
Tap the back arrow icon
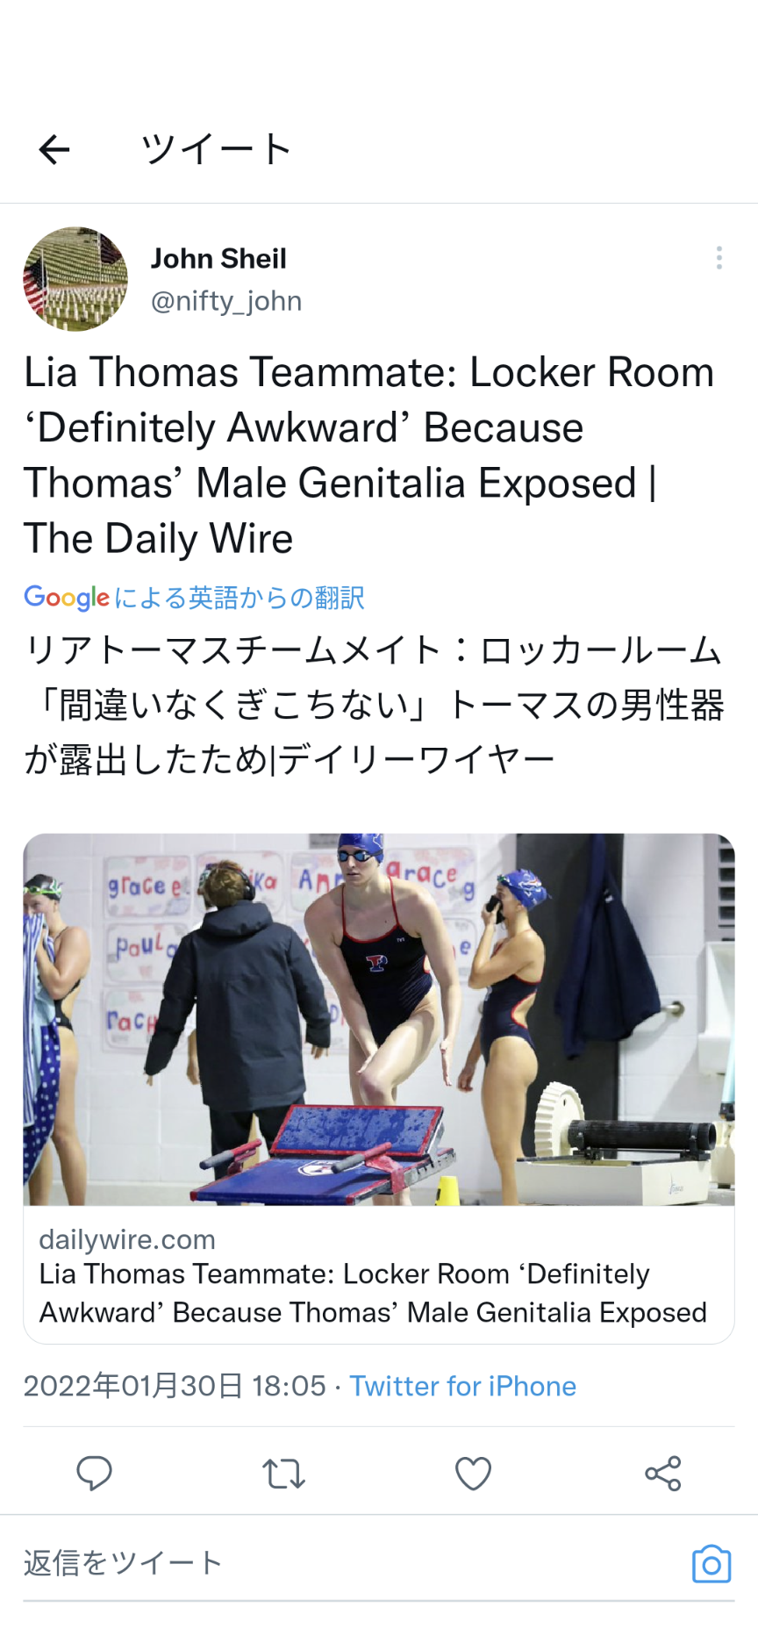(x=54, y=150)
